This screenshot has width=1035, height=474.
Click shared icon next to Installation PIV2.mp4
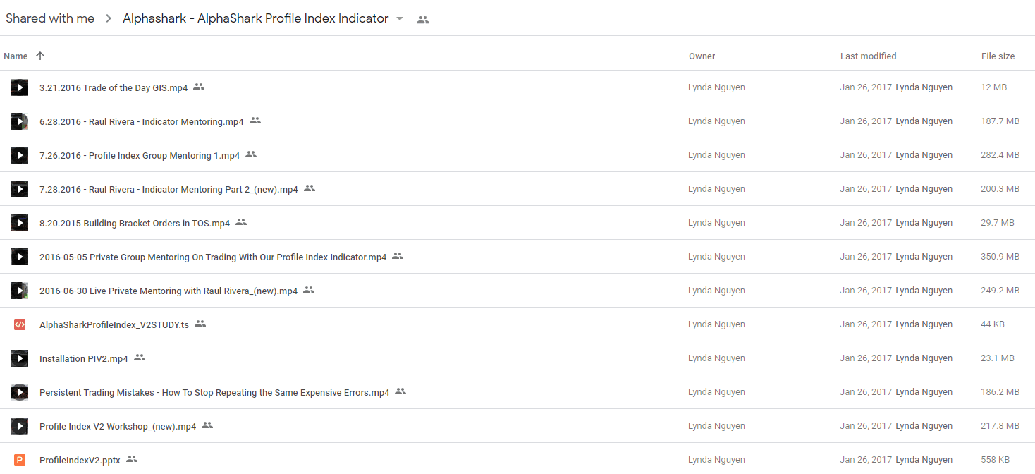(140, 358)
